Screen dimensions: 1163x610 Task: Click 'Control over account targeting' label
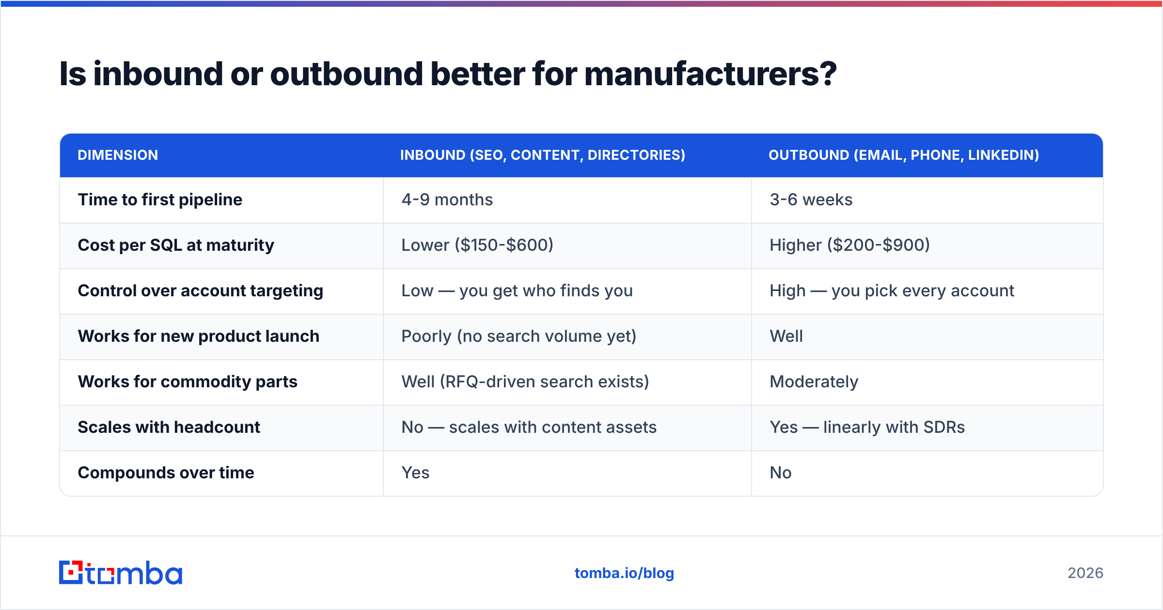[201, 290]
